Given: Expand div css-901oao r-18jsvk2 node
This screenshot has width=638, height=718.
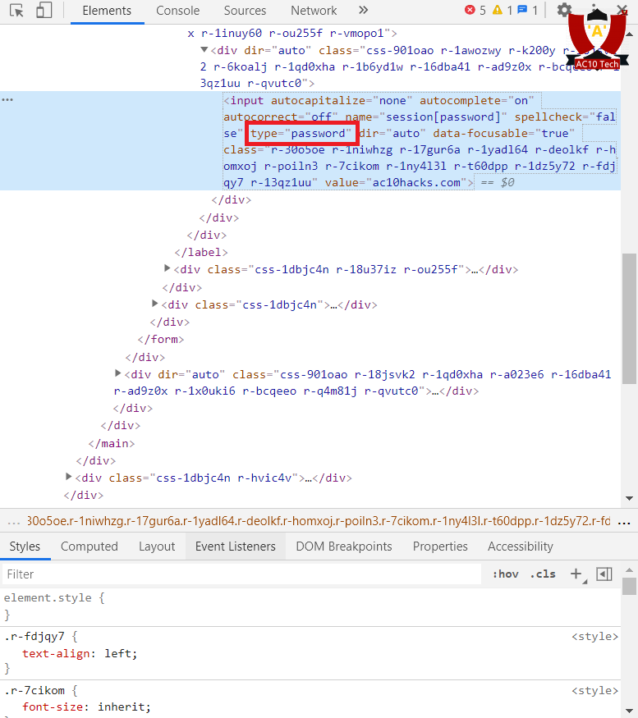Looking at the screenshot, I should coord(117,373).
